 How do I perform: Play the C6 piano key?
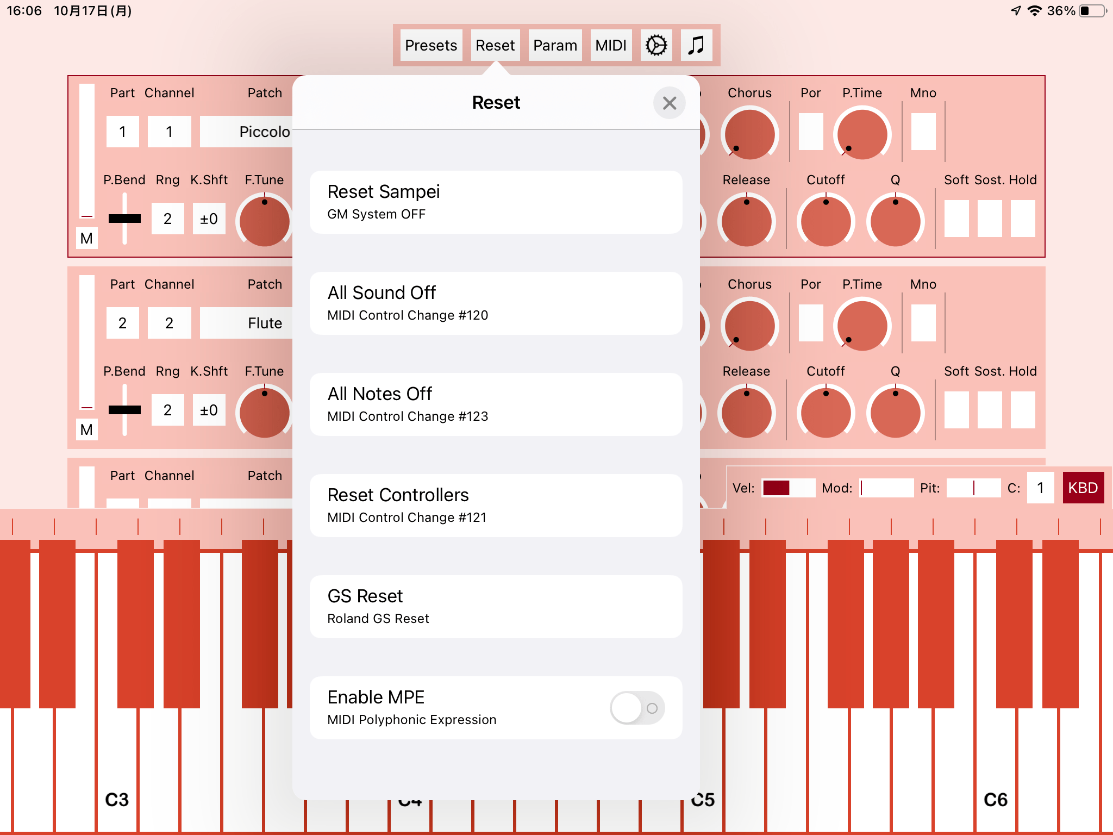996,772
